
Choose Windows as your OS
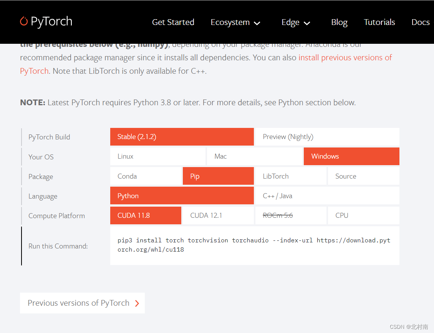351,156
